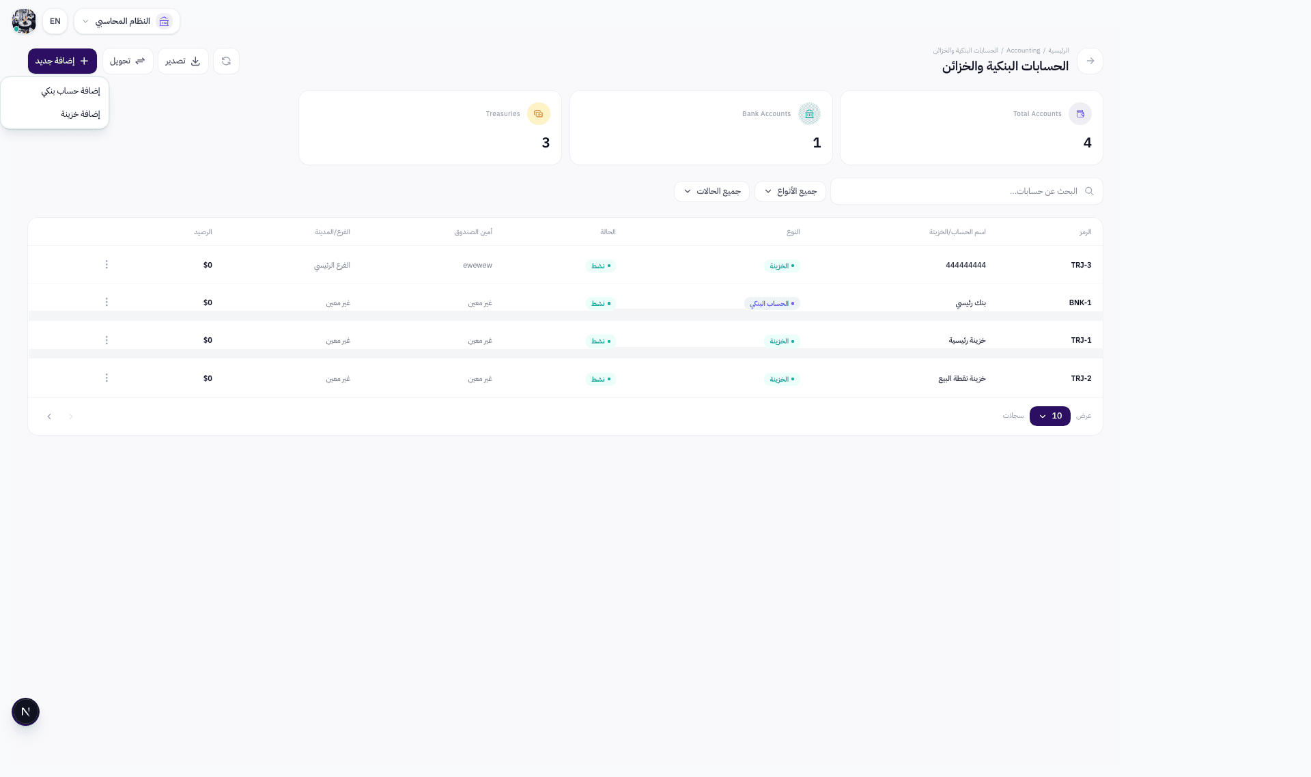Click the refresh icon button
Viewport: 1311px width, 777px height.
(x=226, y=61)
